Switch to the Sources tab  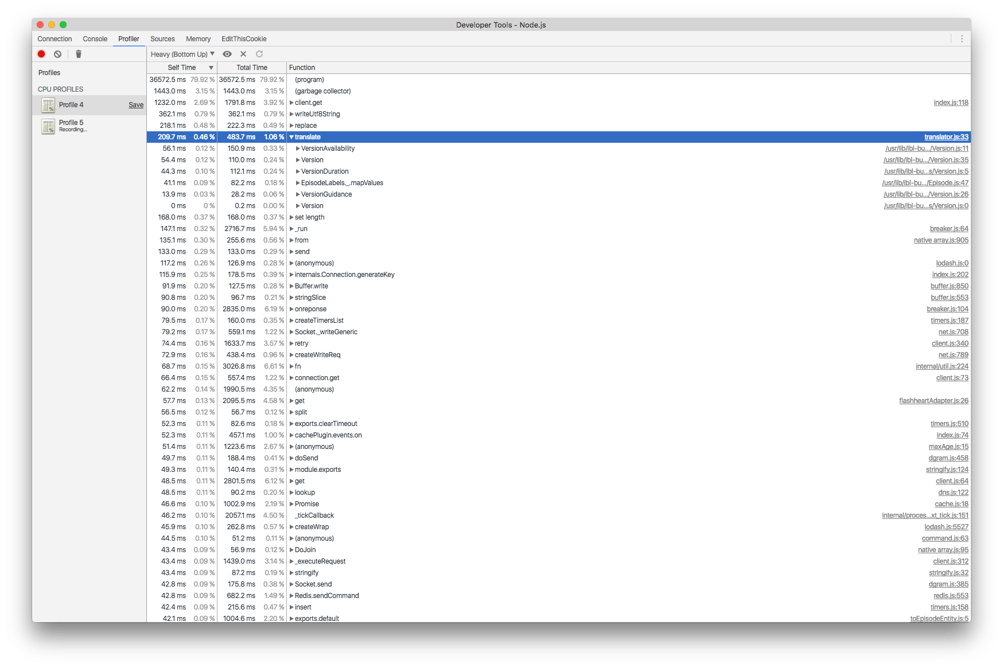[163, 39]
